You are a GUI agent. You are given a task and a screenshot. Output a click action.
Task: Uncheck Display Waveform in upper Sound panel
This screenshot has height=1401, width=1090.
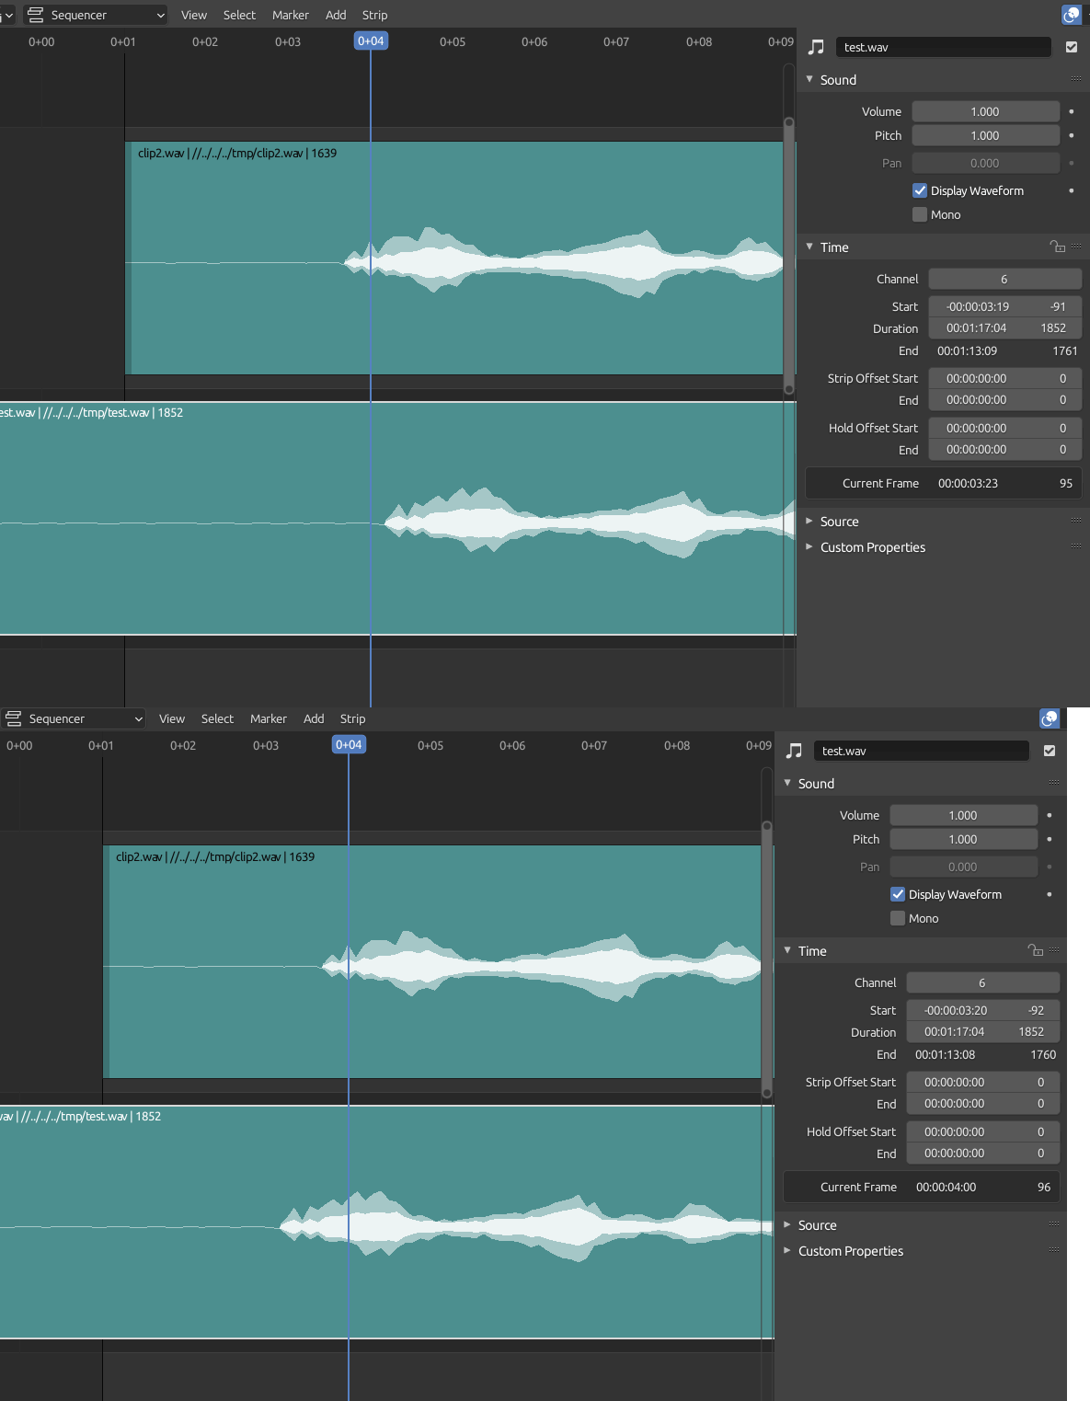tap(920, 190)
